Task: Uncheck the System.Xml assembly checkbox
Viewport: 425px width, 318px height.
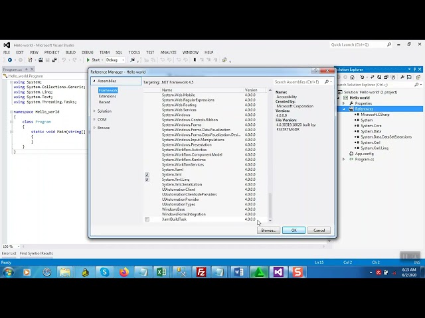Action: click(x=147, y=175)
